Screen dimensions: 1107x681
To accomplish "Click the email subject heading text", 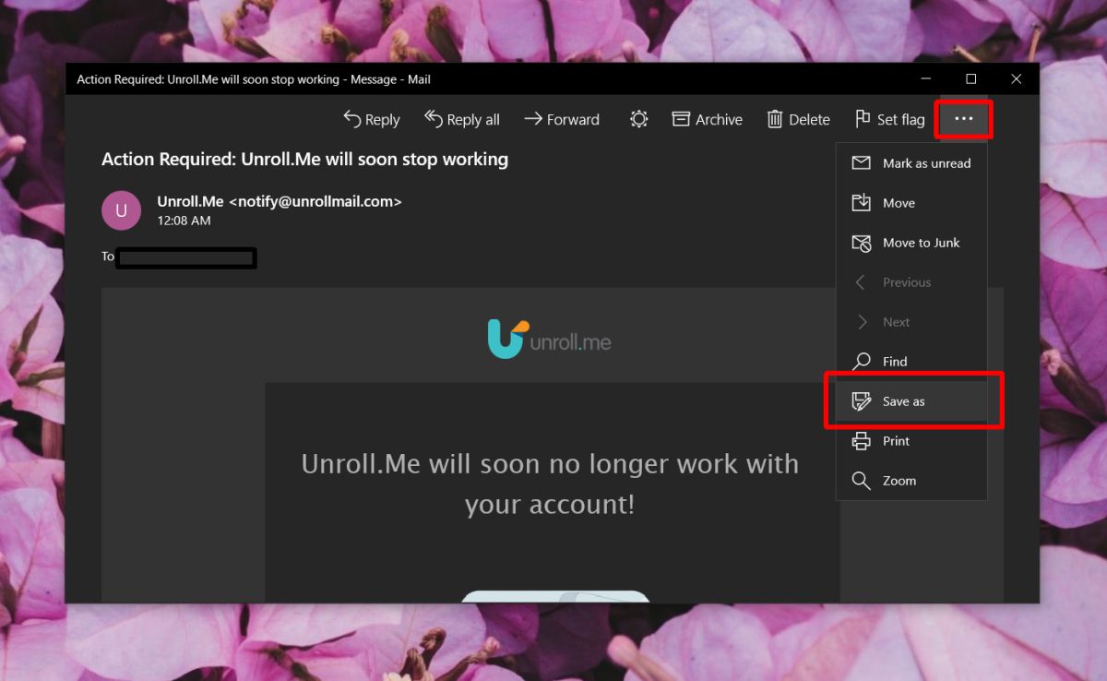I will [x=304, y=160].
